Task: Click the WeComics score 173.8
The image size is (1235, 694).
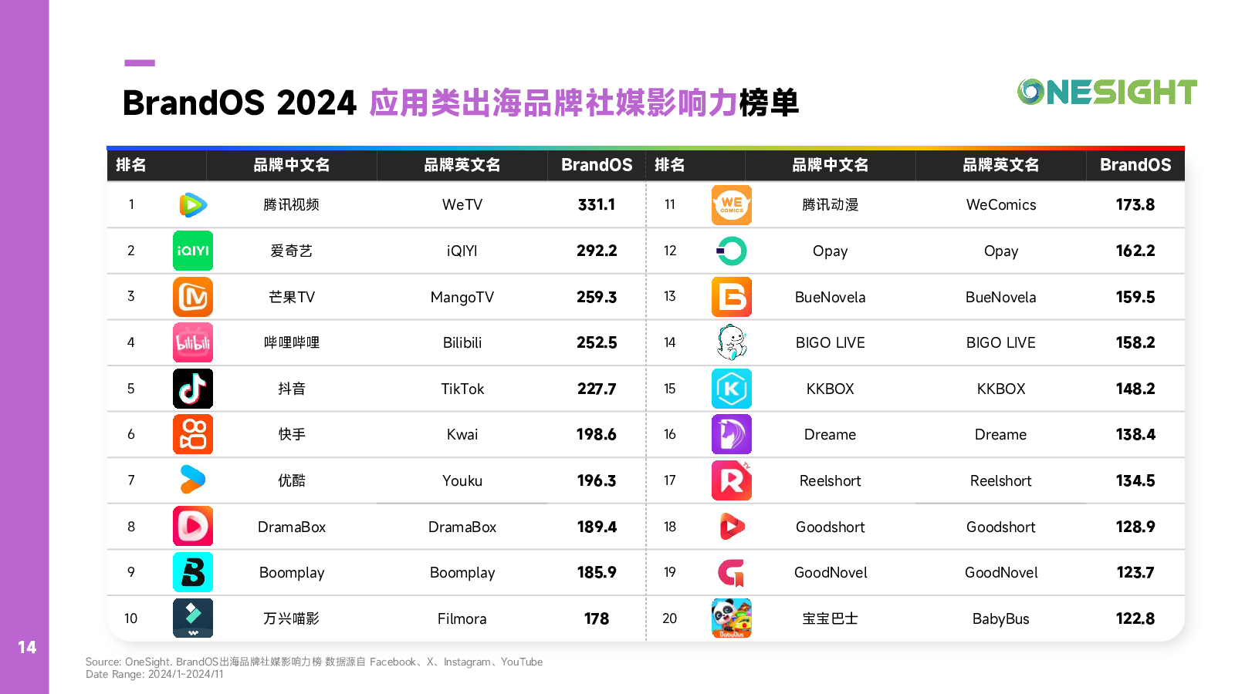Action: 1135,205
